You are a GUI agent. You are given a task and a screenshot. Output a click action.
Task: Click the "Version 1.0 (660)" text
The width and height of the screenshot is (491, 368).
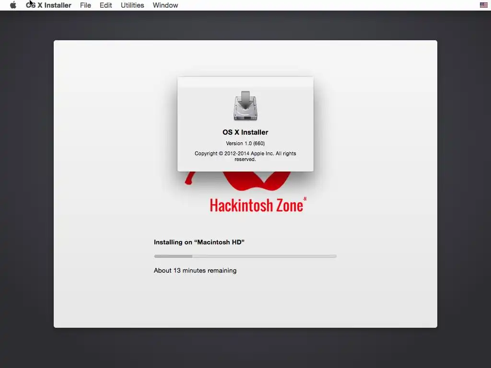[x=245, y=143]
